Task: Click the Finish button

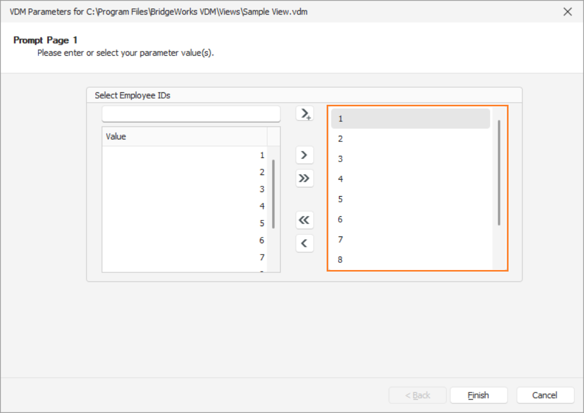Action: click(479, 395)
